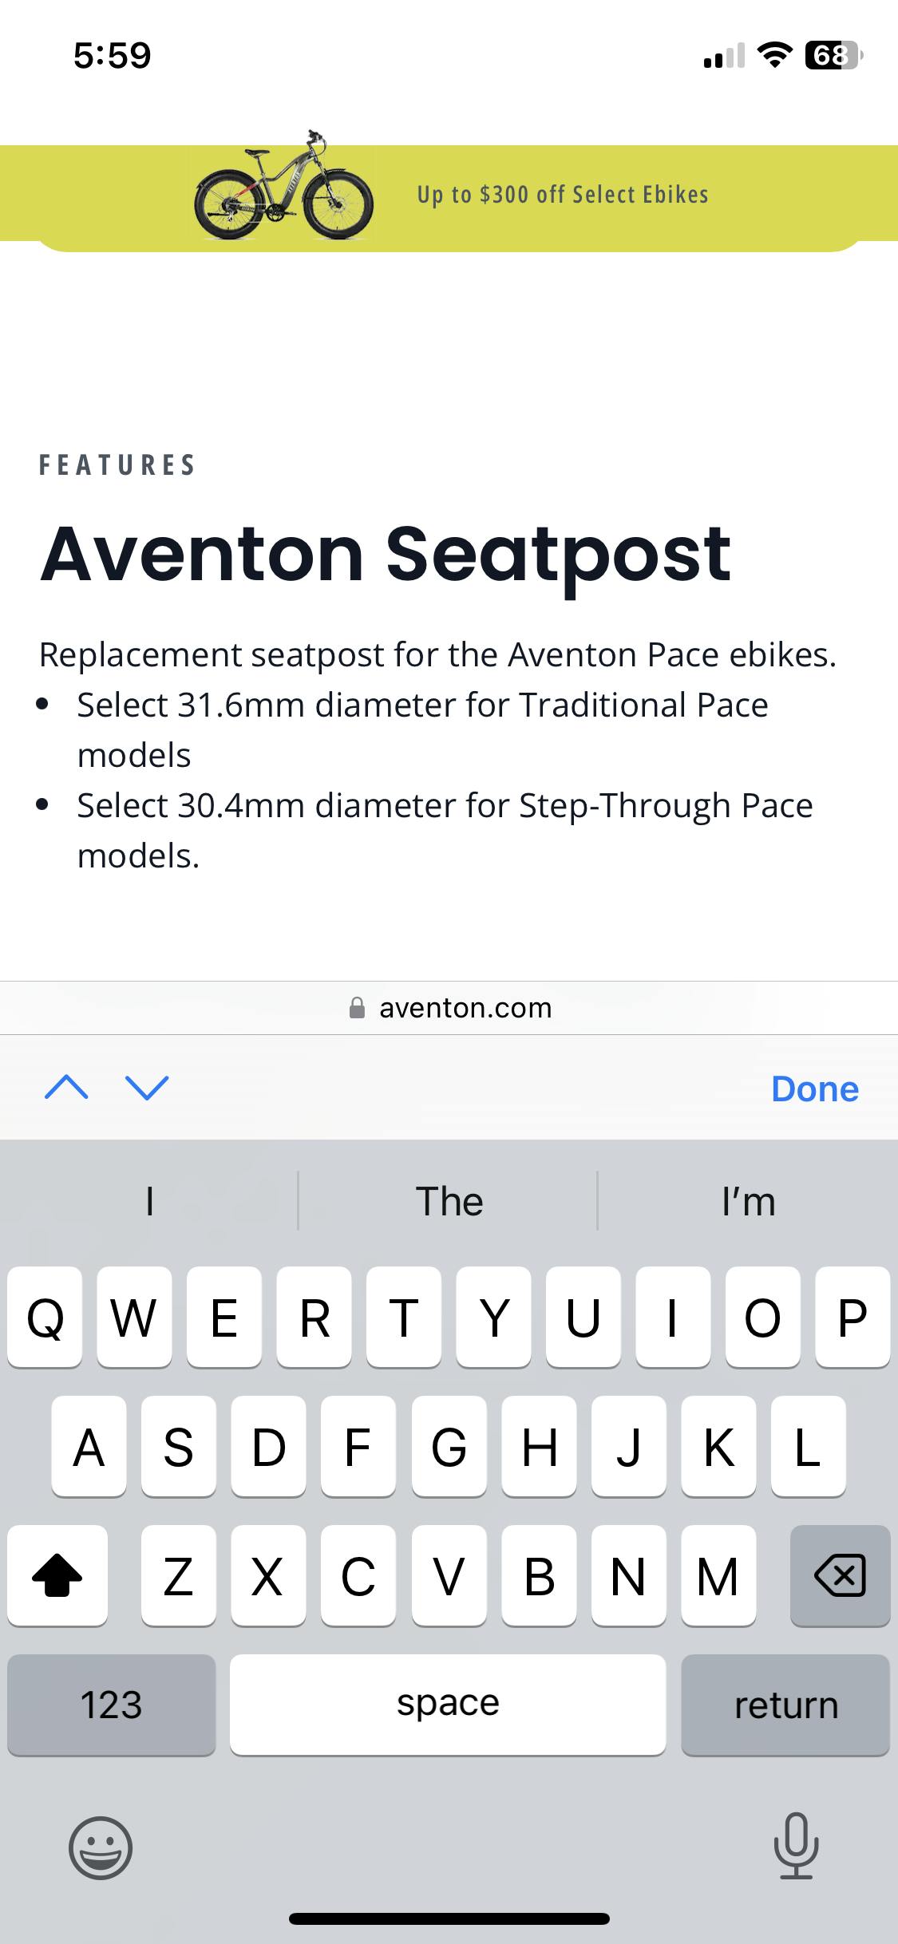Choose the "I" predictive suggestion
The height and width of the screenshot is (1944, 898).
tap(149, 1201)
